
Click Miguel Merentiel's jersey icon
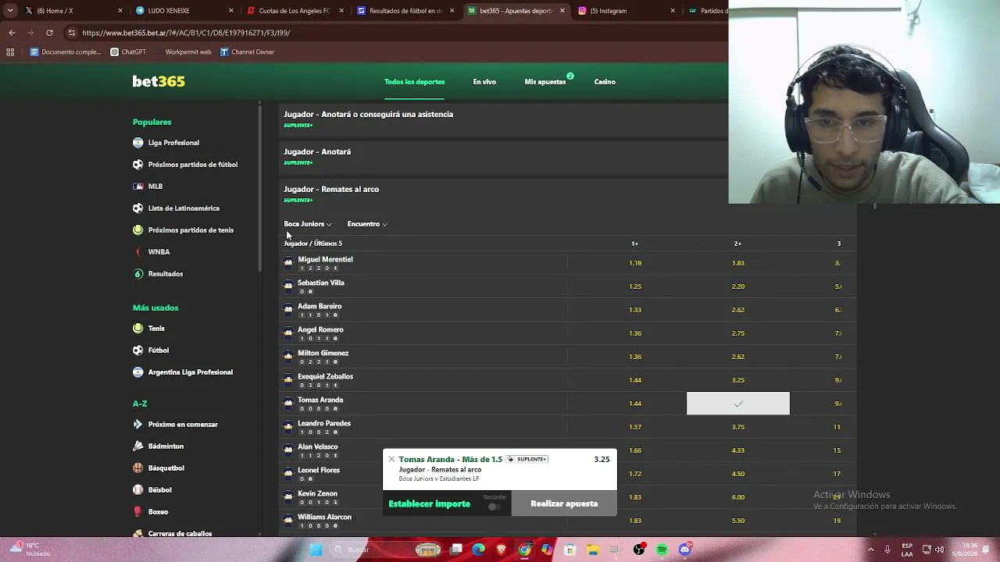coord(288,263)
